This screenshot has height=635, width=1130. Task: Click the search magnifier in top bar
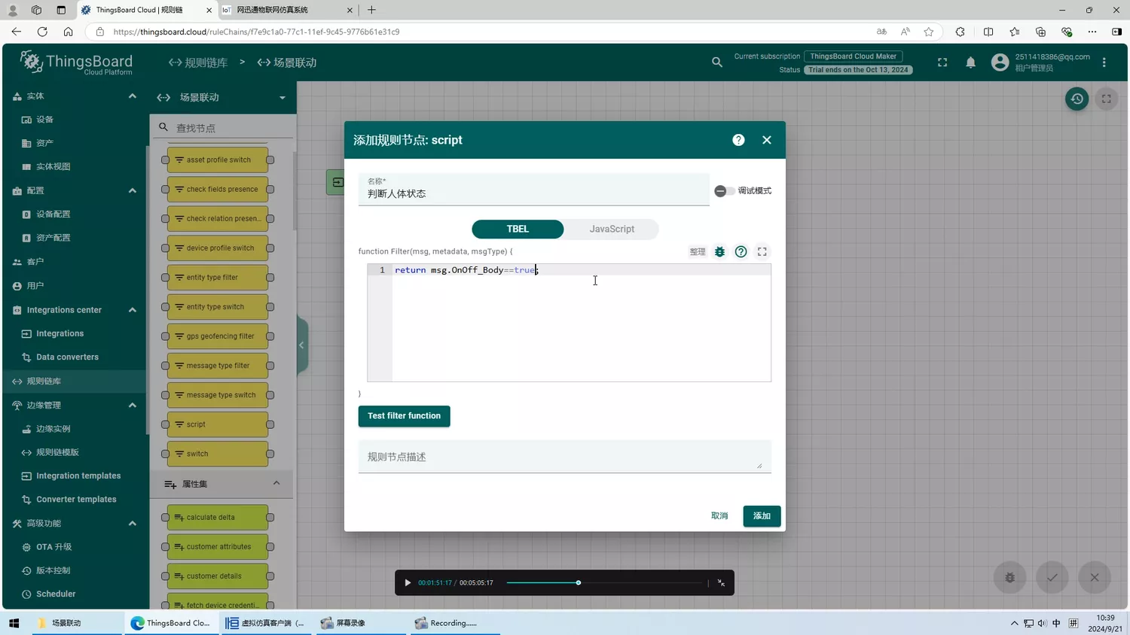click(716, 62)
